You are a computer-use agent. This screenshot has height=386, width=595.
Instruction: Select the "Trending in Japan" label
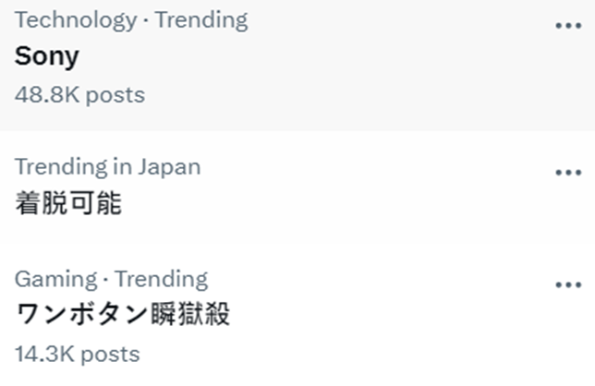point(107,167)
